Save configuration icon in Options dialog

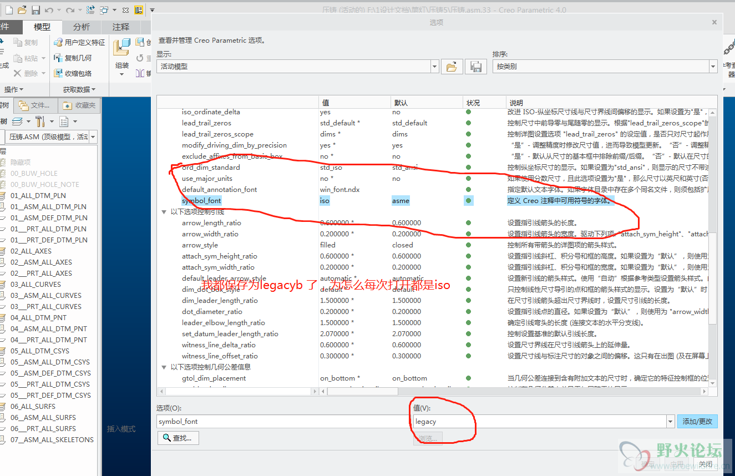pyautogui.click(x=475, y=67)
